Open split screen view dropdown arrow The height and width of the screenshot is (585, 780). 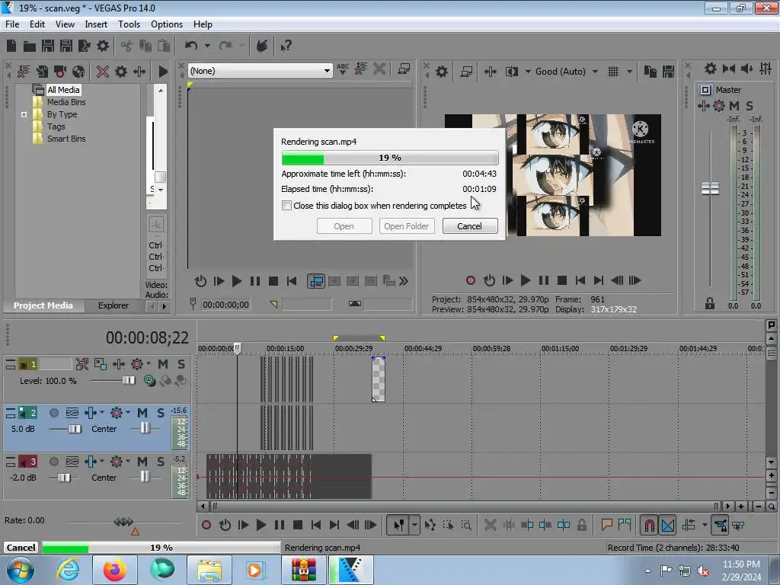(528, 72)
